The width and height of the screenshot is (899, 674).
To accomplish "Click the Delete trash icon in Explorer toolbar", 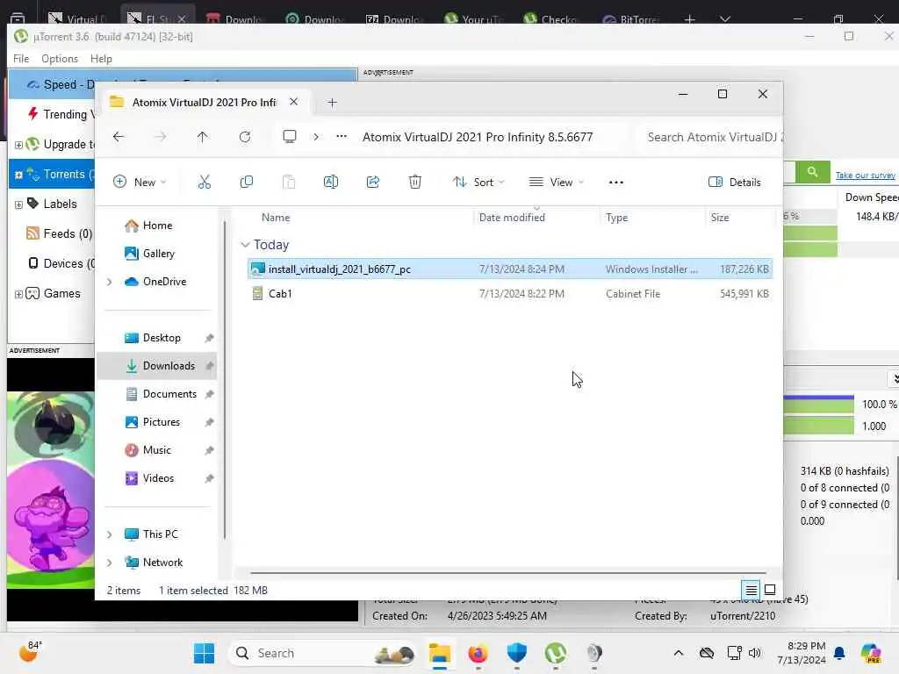I will [x=415, y=183].
